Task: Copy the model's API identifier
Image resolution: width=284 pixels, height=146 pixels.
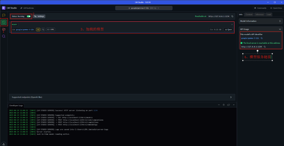Action: click(x=262, y=38)
